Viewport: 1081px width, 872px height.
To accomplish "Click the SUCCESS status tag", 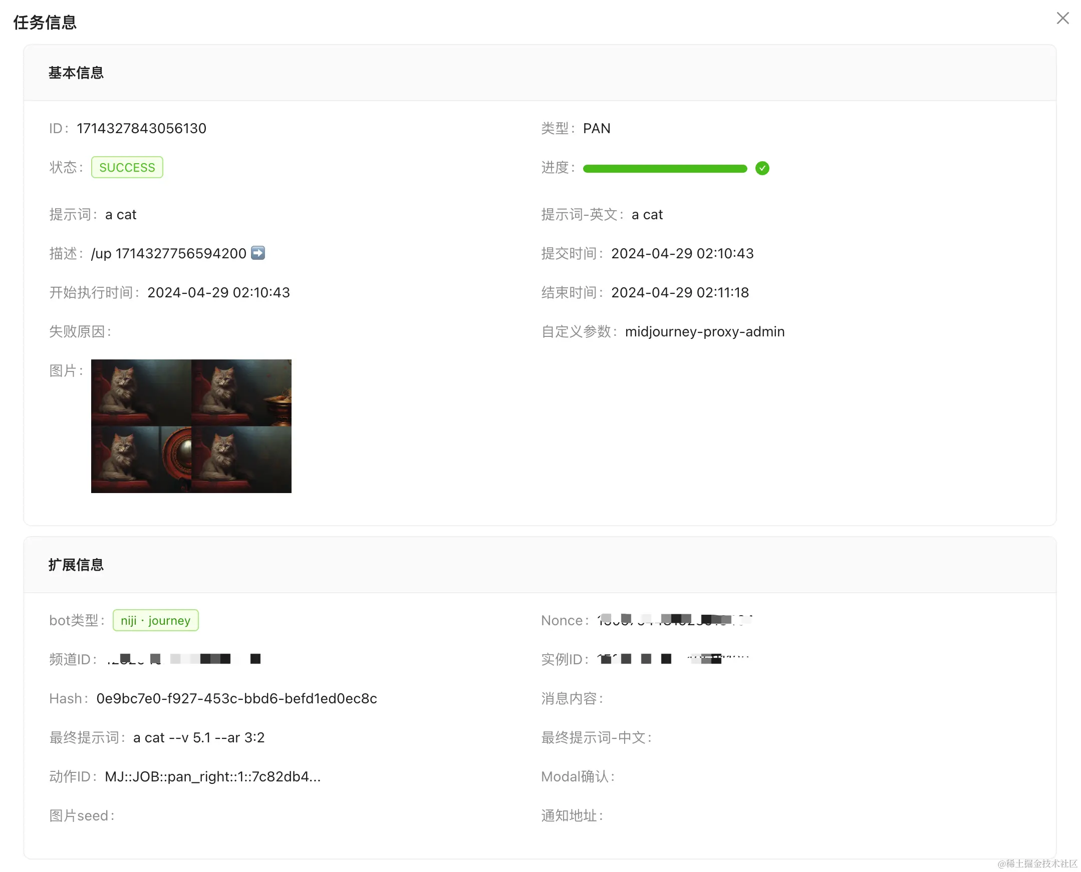I will [127, 167].
